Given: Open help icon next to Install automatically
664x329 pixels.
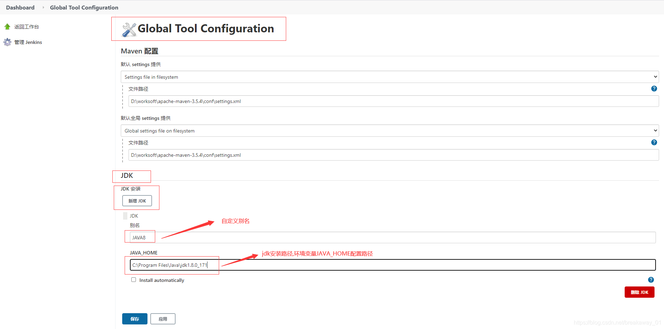Looking at the screenshot, I should click(x=651, y=280).
